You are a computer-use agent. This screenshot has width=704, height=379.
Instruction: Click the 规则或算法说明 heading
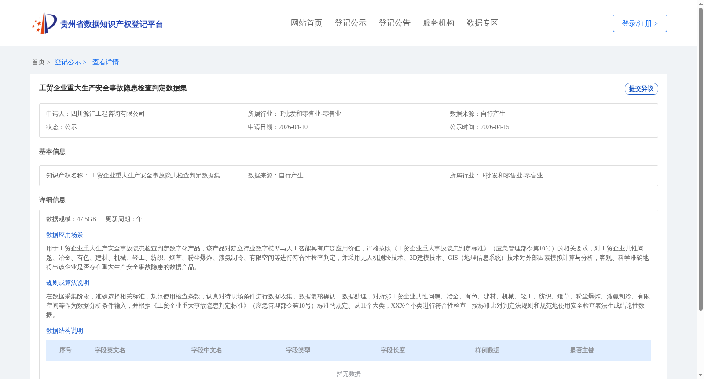pyautogui.click(x=68, y=283)
